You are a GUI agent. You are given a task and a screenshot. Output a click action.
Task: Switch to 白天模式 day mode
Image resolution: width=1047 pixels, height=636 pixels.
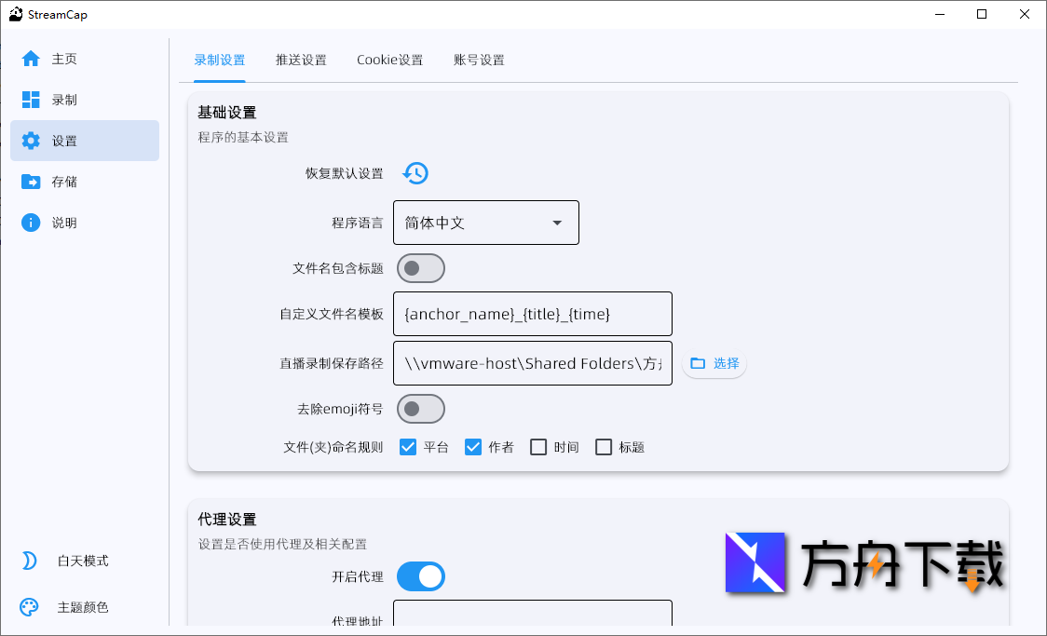tap(28, 560)
